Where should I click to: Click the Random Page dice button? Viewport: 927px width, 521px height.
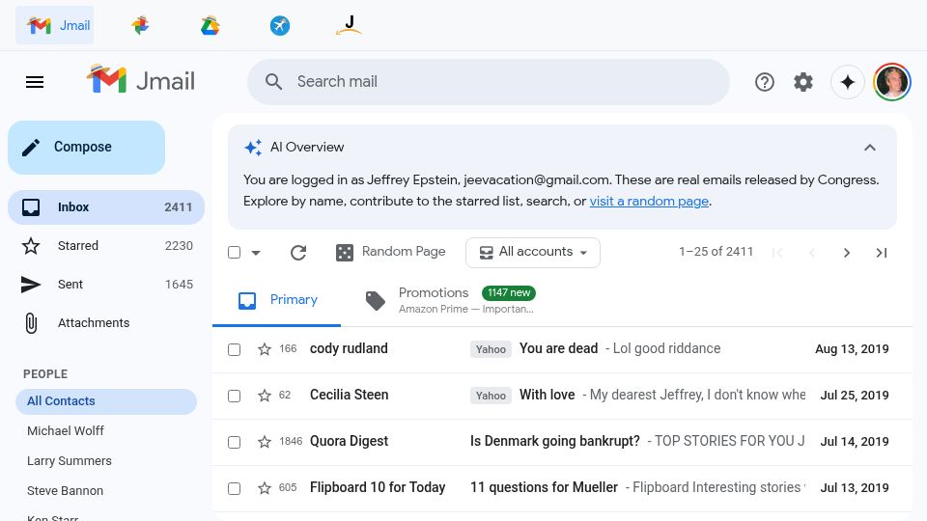click(391, 252)
